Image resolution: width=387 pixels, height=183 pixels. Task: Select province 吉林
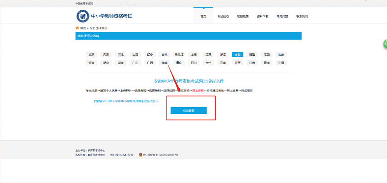(x=165, y=55)
